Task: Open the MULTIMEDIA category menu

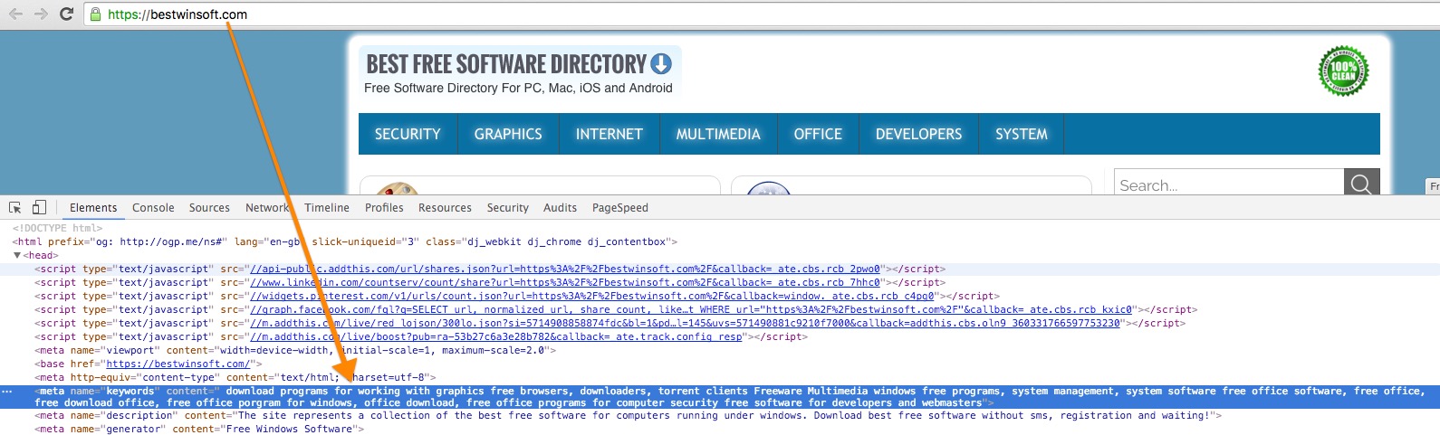Action: point(718,134)
